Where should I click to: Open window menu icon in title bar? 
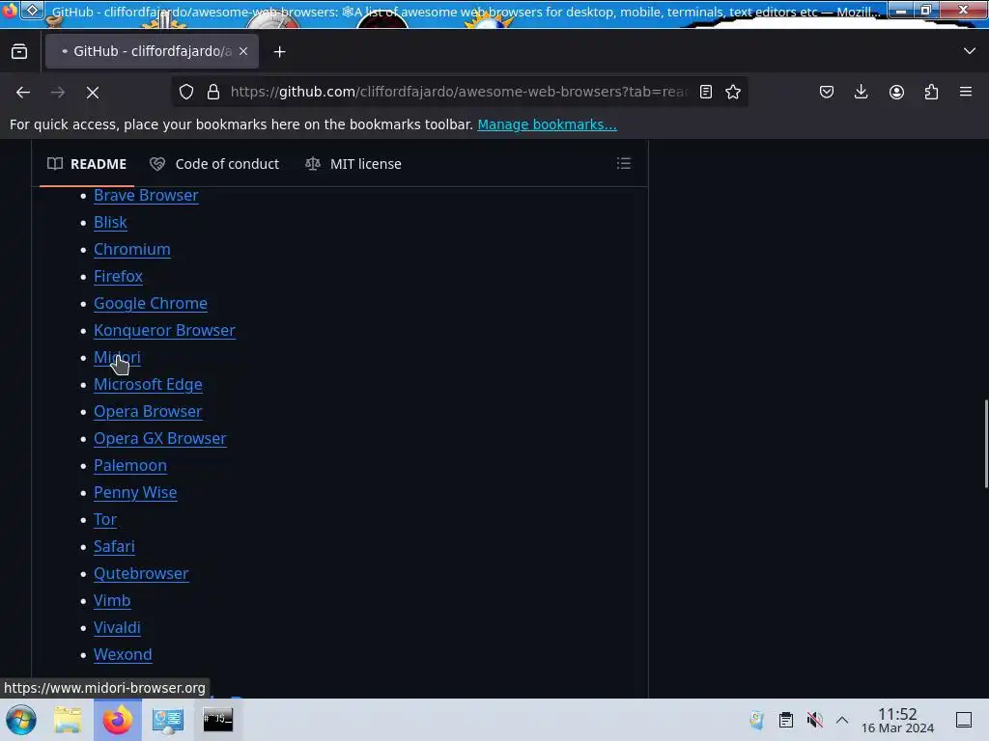click(32, 10)
